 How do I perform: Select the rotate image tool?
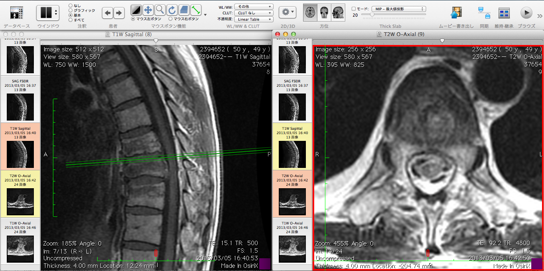172,10
